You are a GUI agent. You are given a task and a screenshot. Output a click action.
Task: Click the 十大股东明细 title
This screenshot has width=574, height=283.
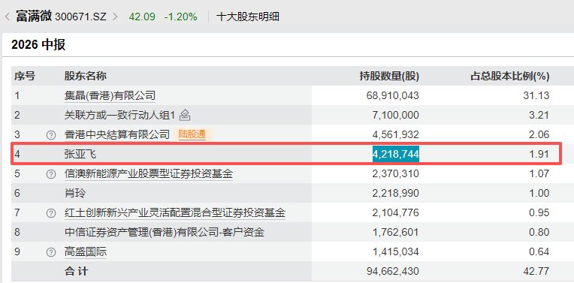tap(248, 17)
